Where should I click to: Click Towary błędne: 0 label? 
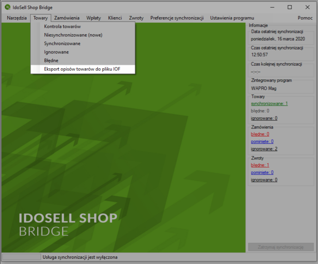[260, 111]
